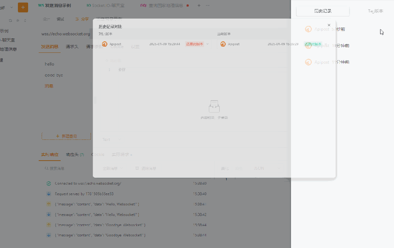Click the Apipost icon of 11分钟前 entry

(308, 62)
